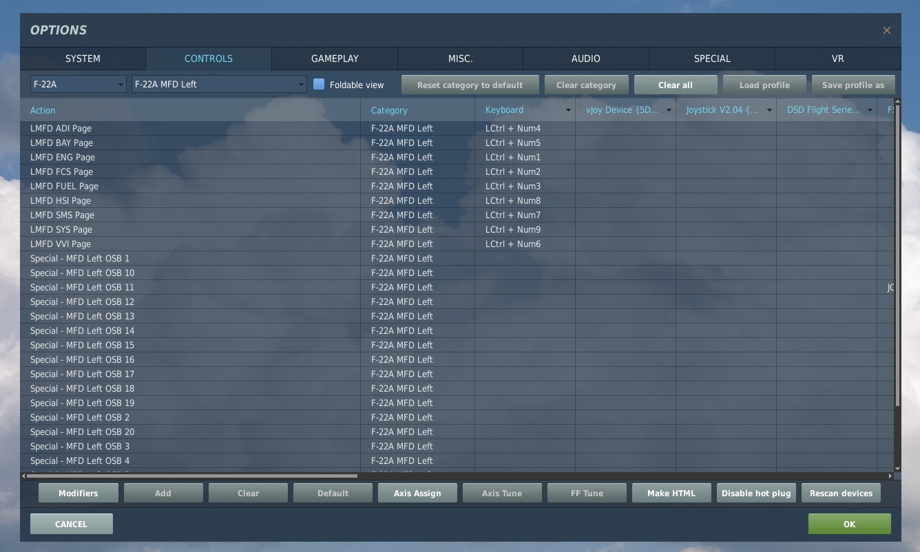Click the vertical scrollbar of the bindings table

[897, 255]
